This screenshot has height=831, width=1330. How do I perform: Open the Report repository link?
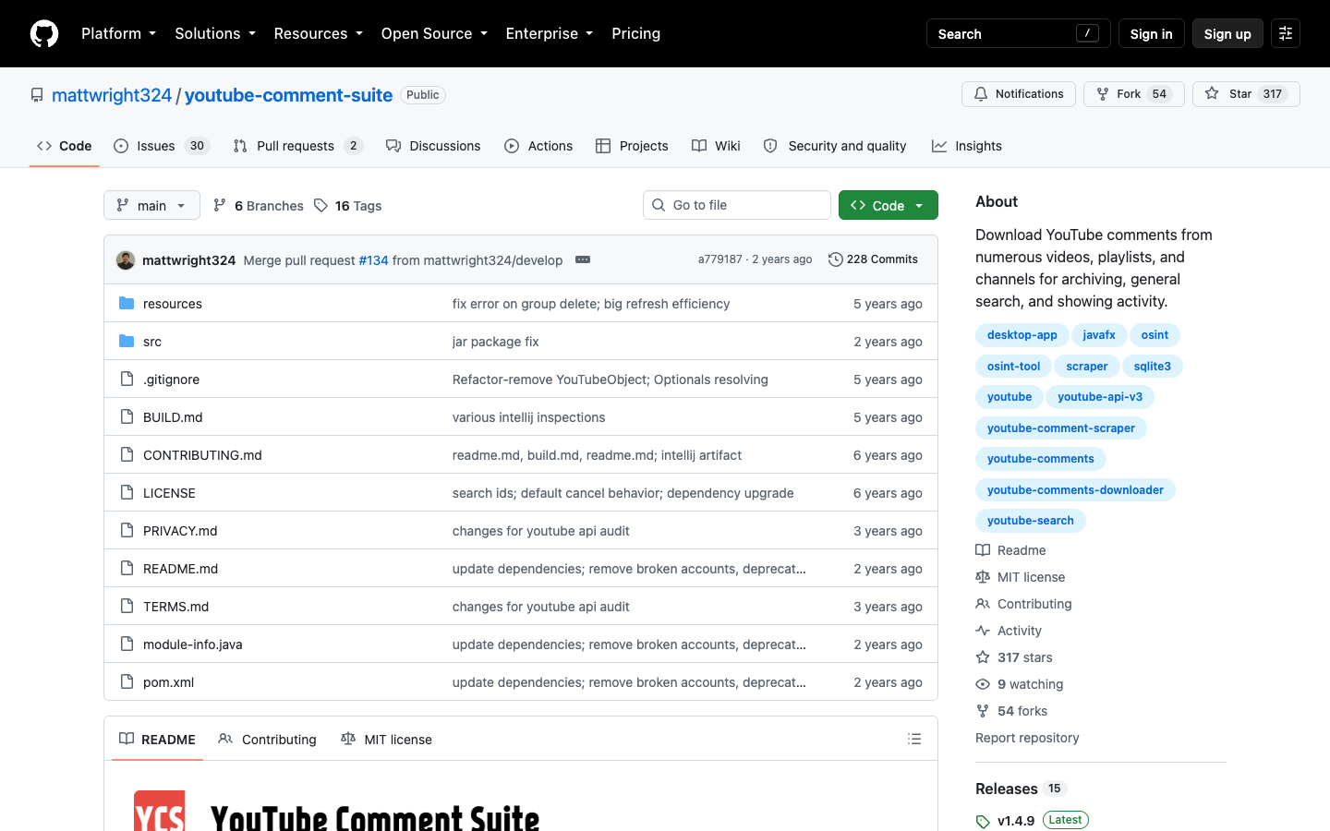click(1027, 738)
